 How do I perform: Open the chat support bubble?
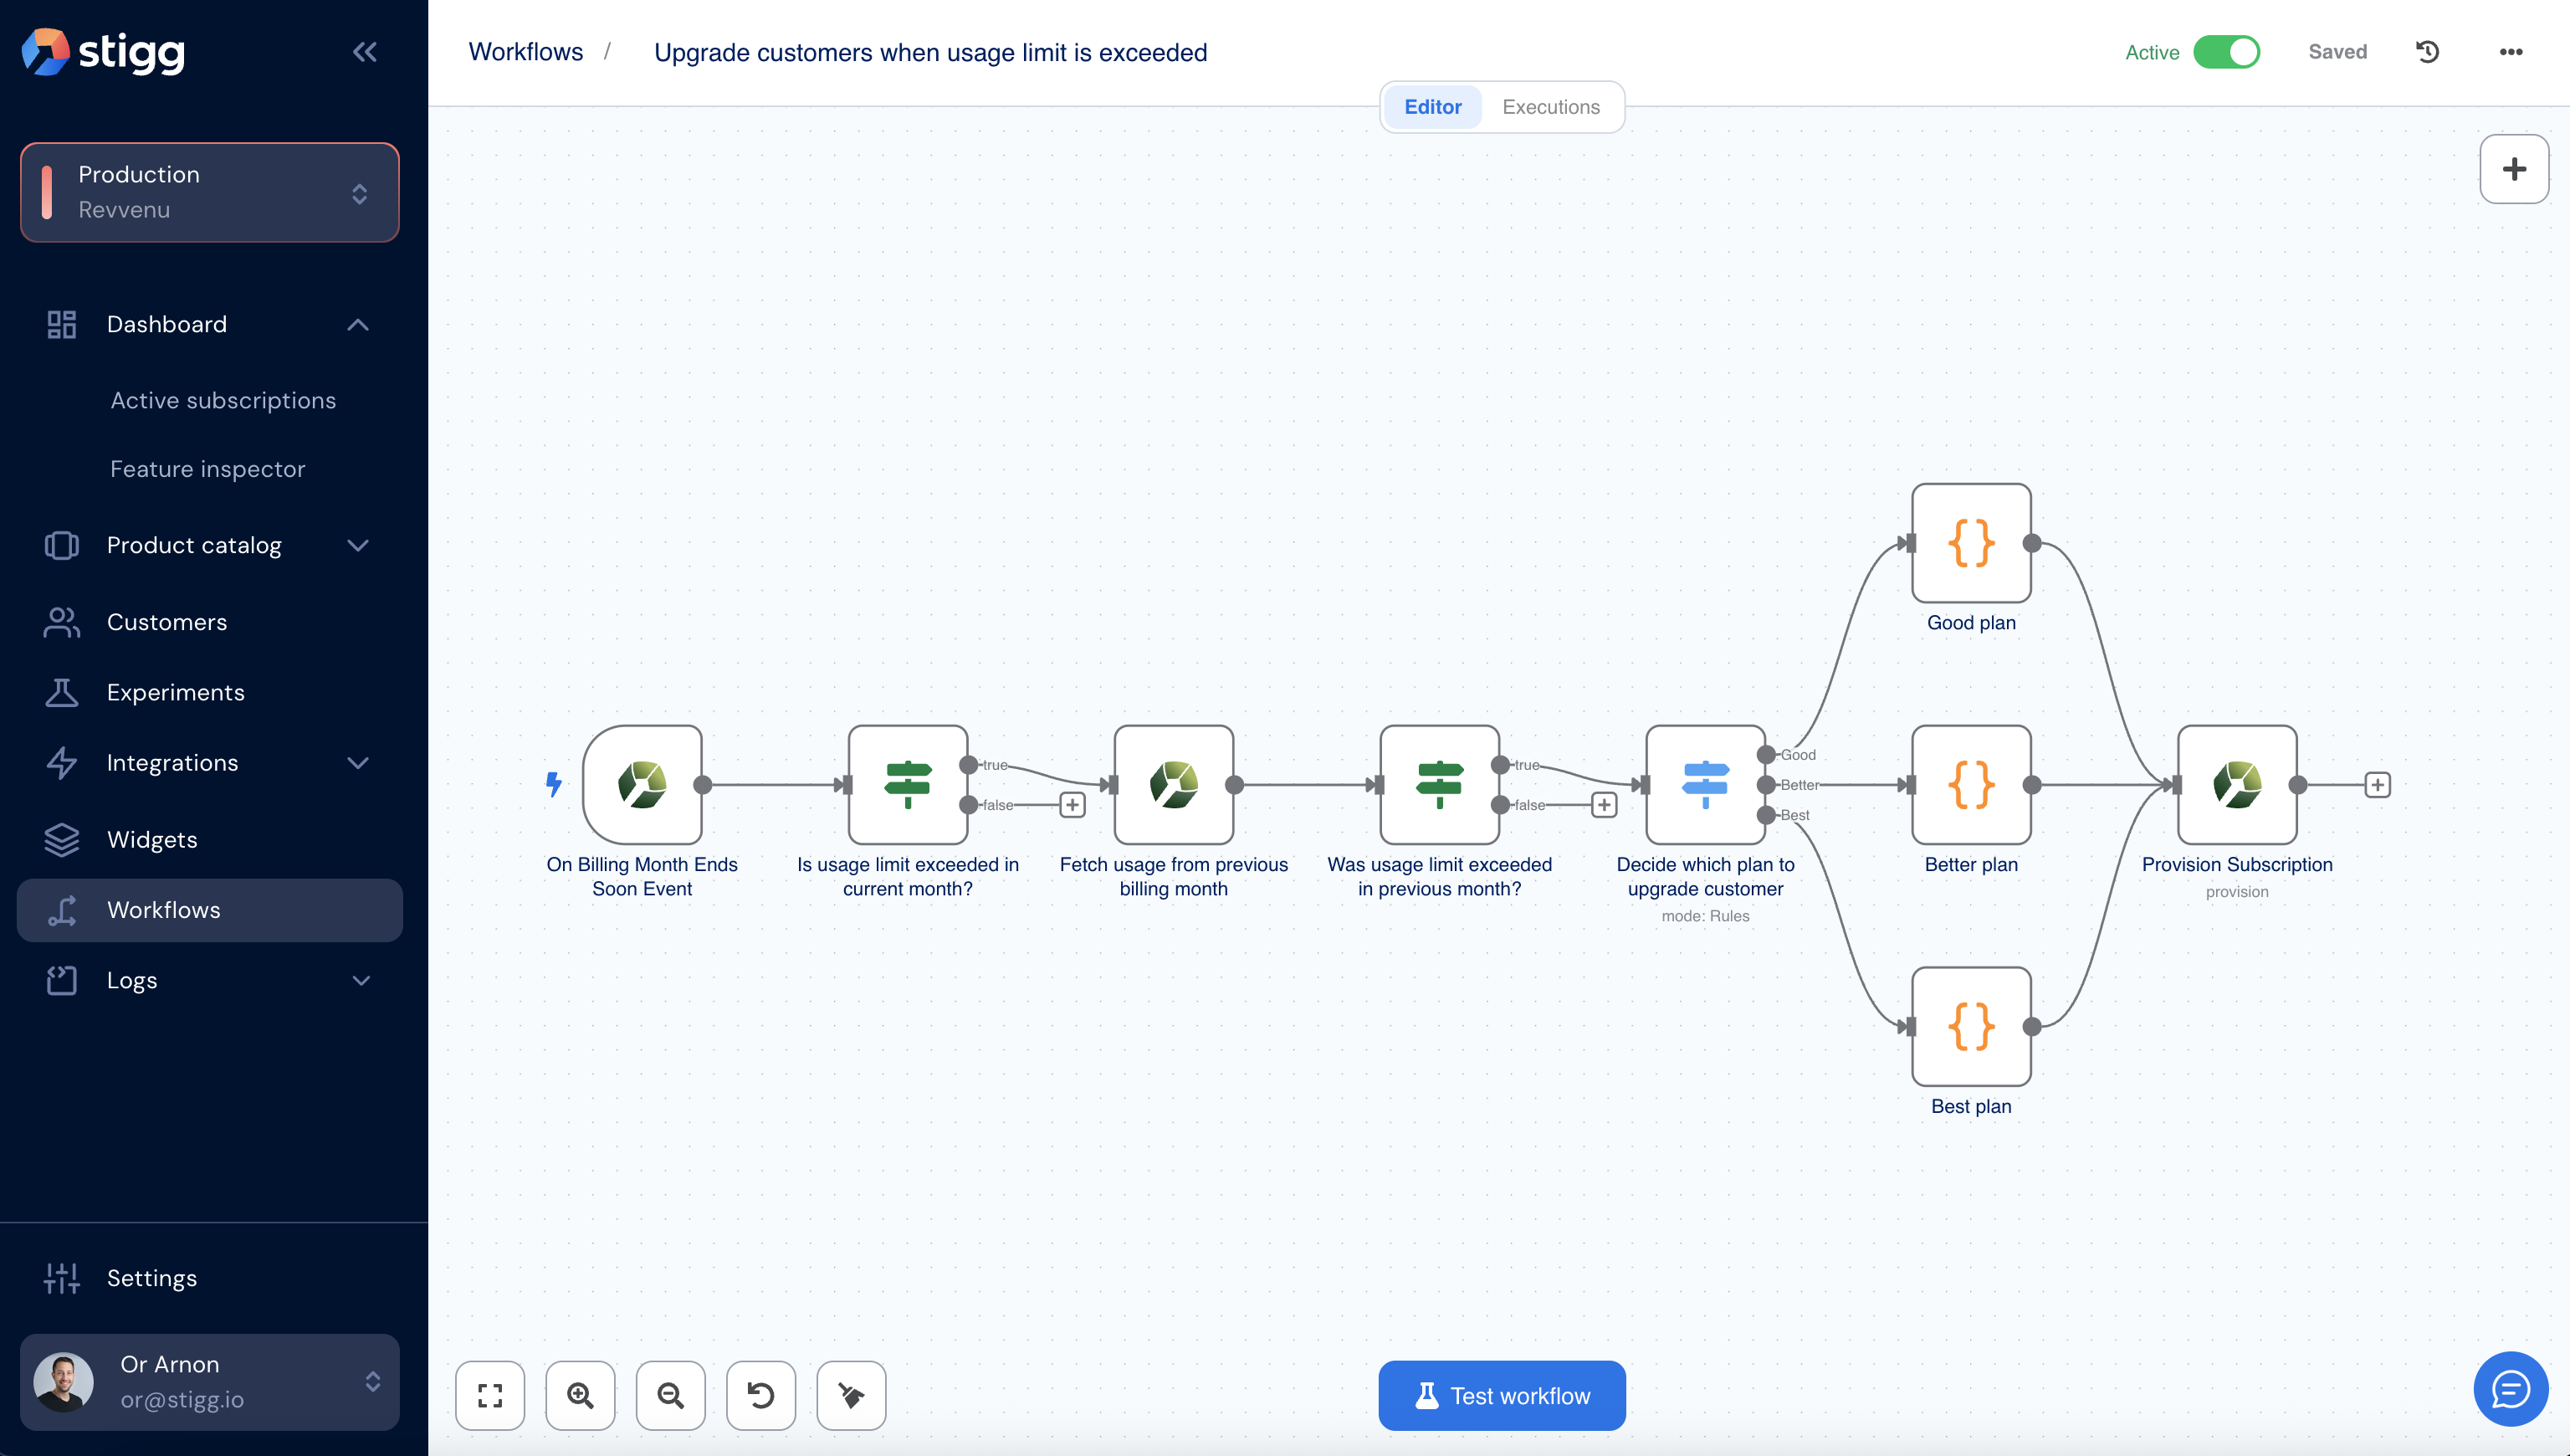coord(2510,1388)
